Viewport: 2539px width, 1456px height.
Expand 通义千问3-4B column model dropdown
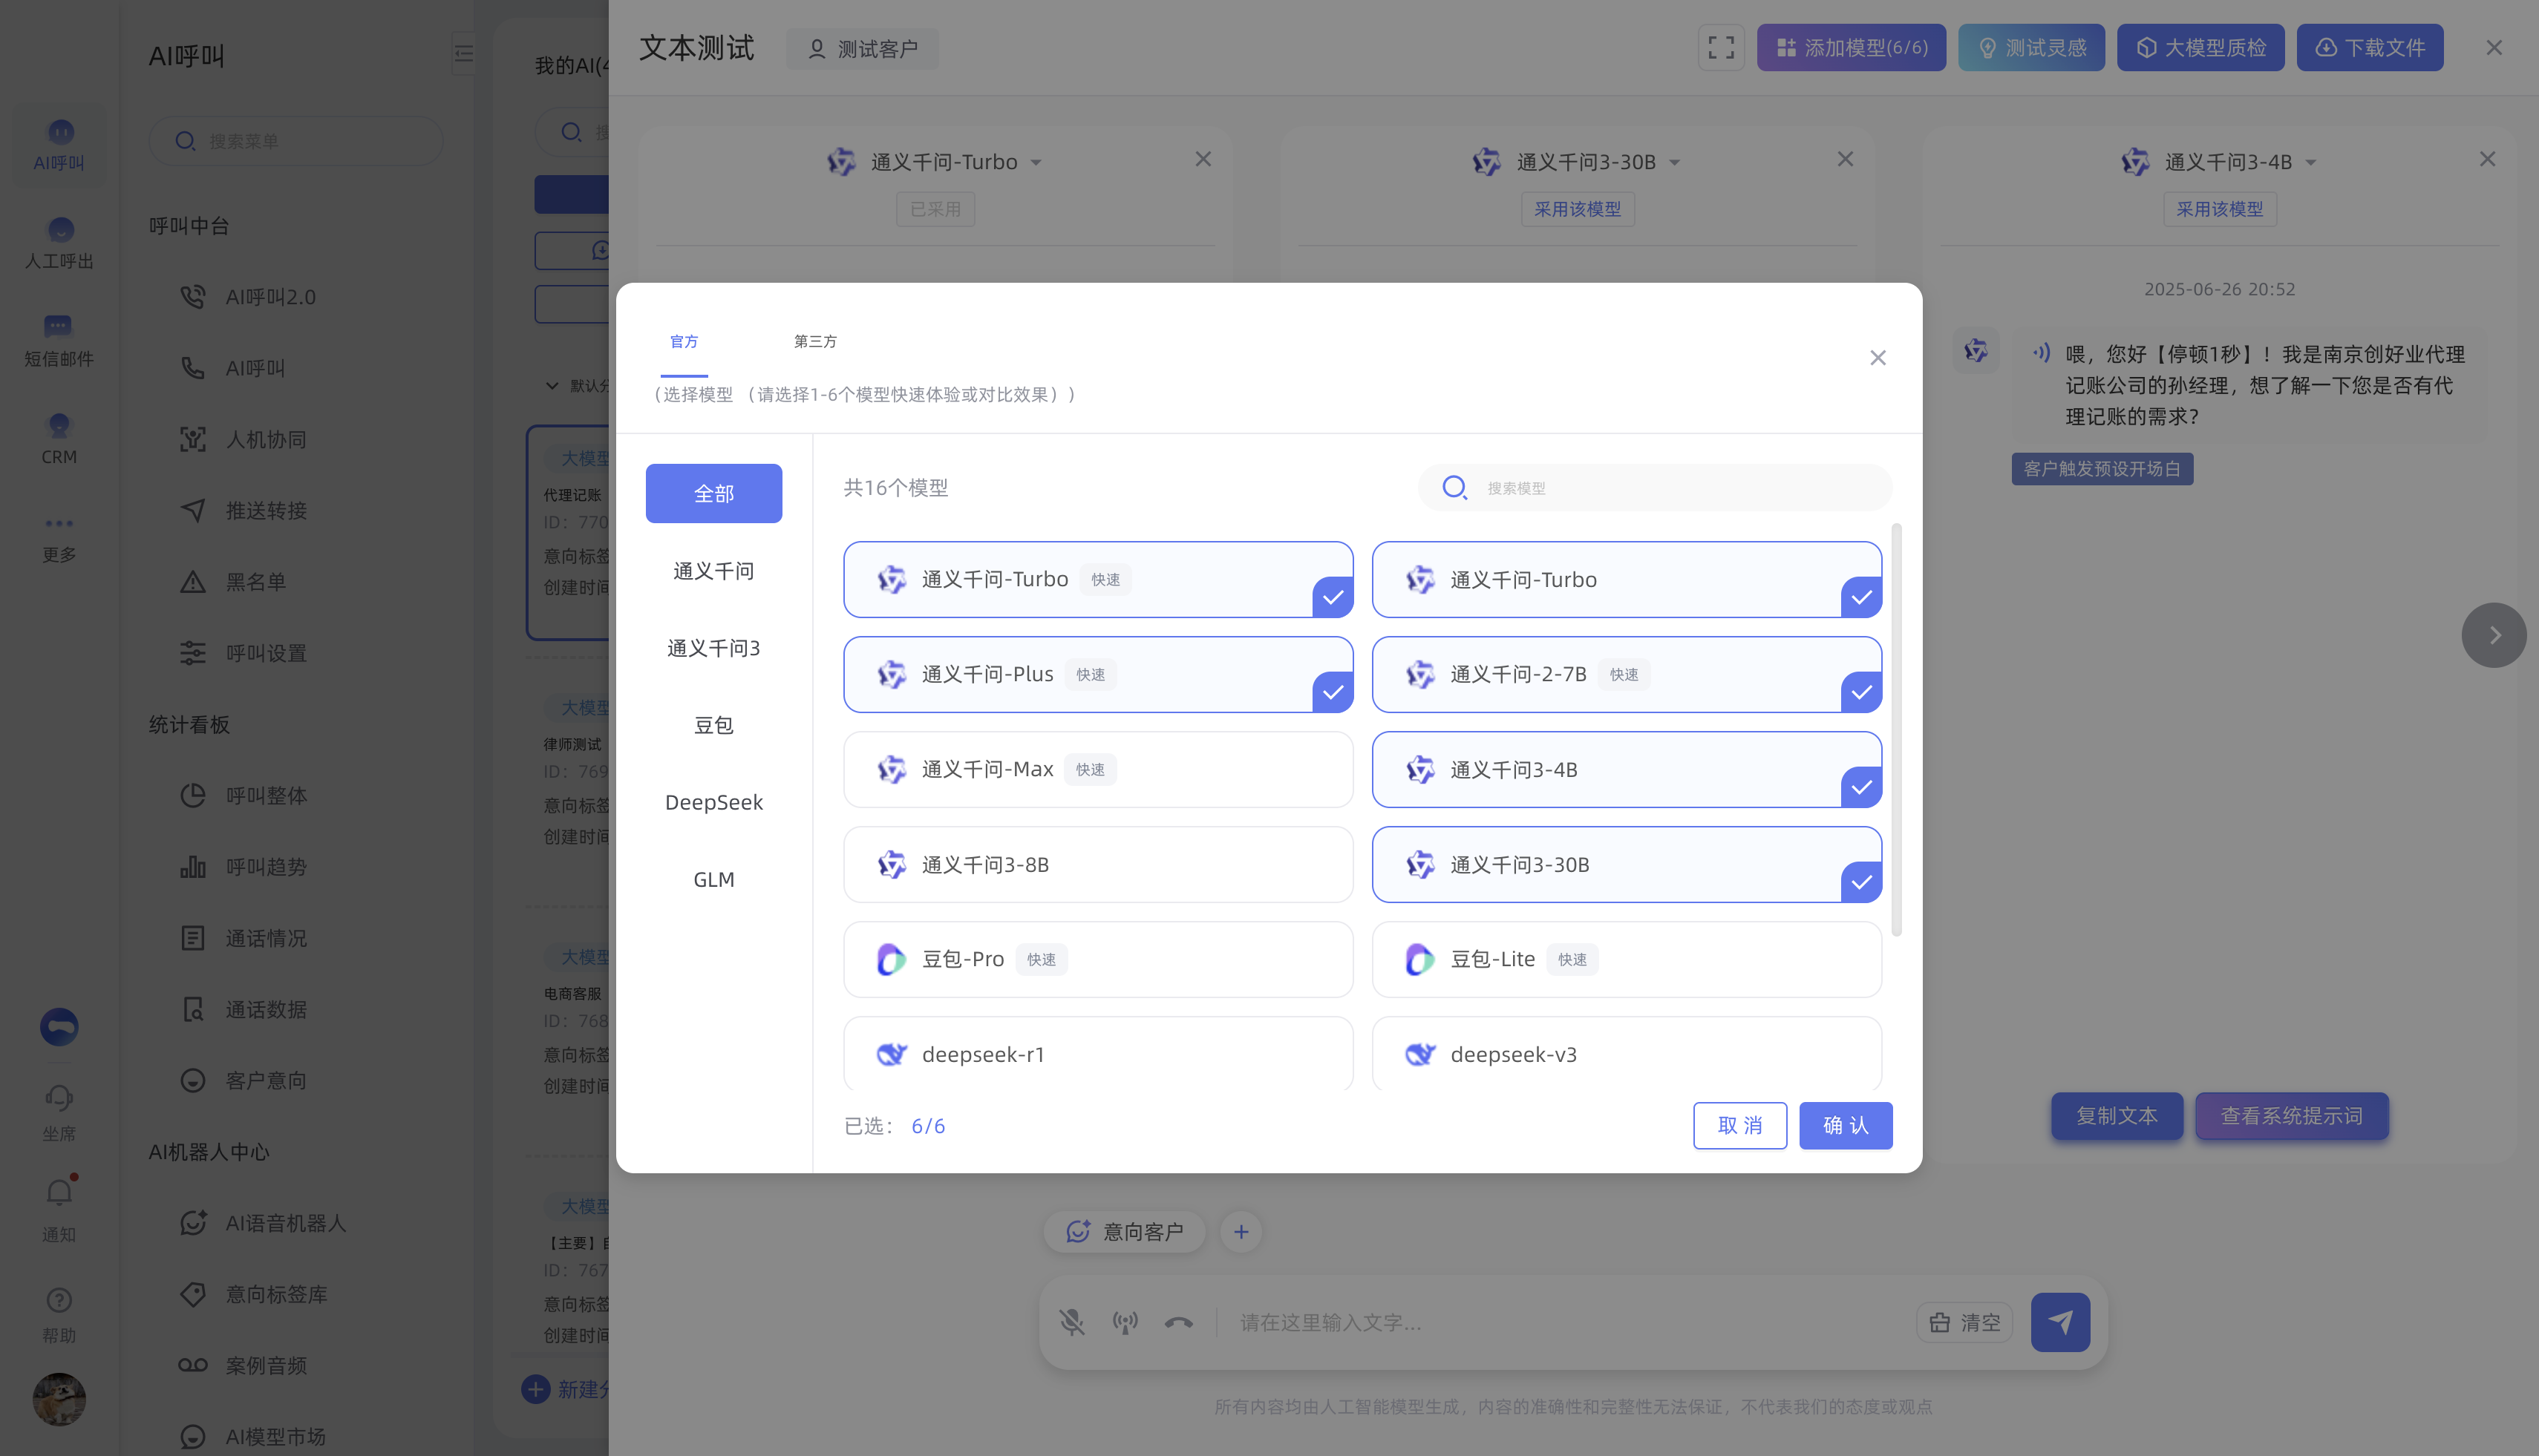click(x=2311, y=162)
